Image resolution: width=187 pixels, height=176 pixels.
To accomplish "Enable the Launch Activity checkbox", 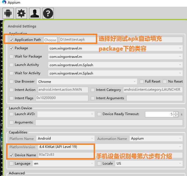I will click(11, 65).
